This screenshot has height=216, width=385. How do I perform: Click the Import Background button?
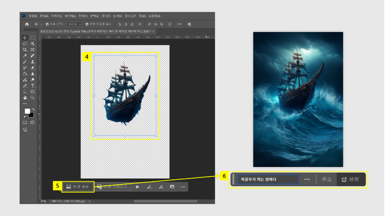tap(112, 187)
